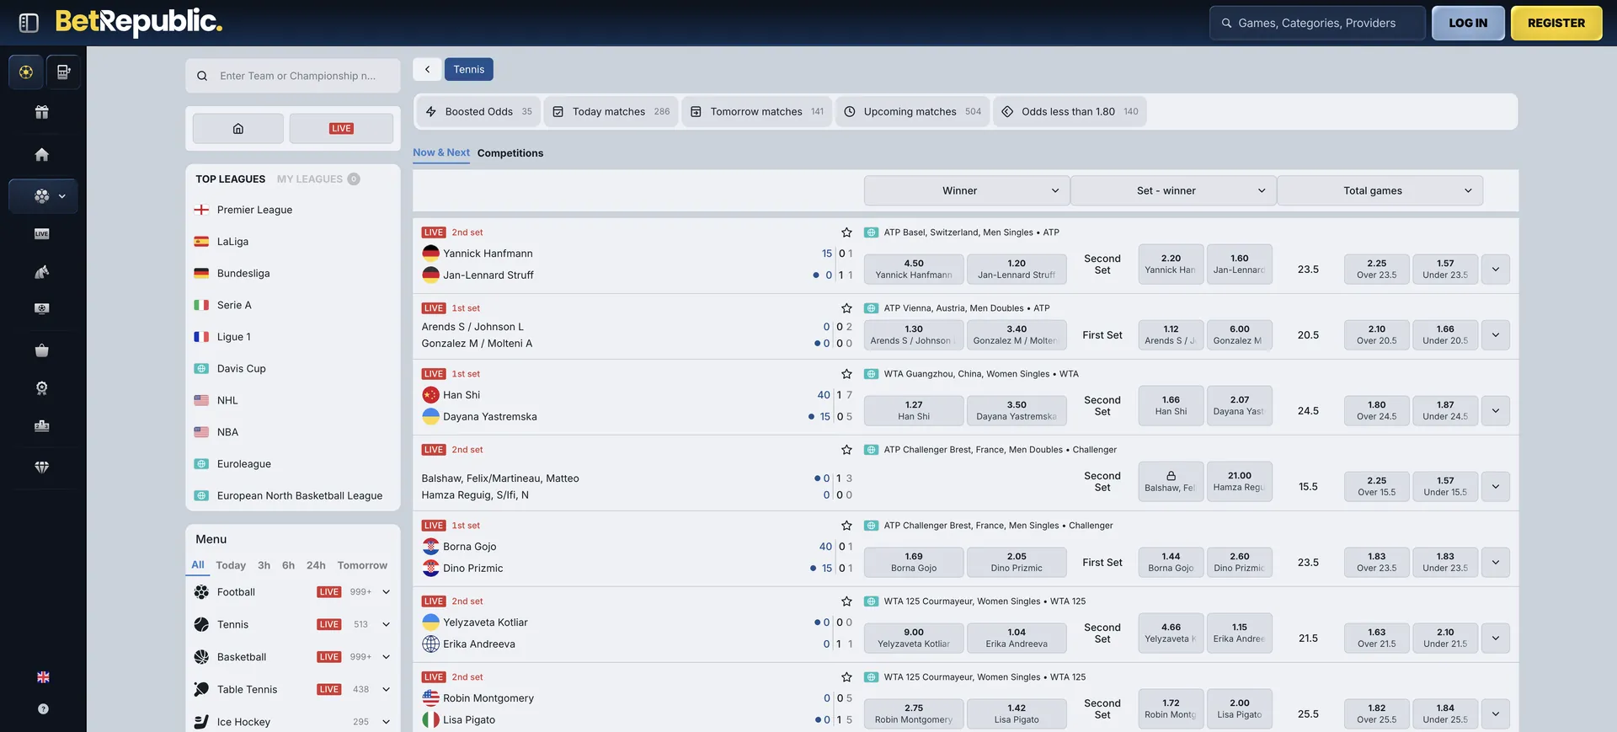Expand the sports dropdown in left sidebar

43,196
